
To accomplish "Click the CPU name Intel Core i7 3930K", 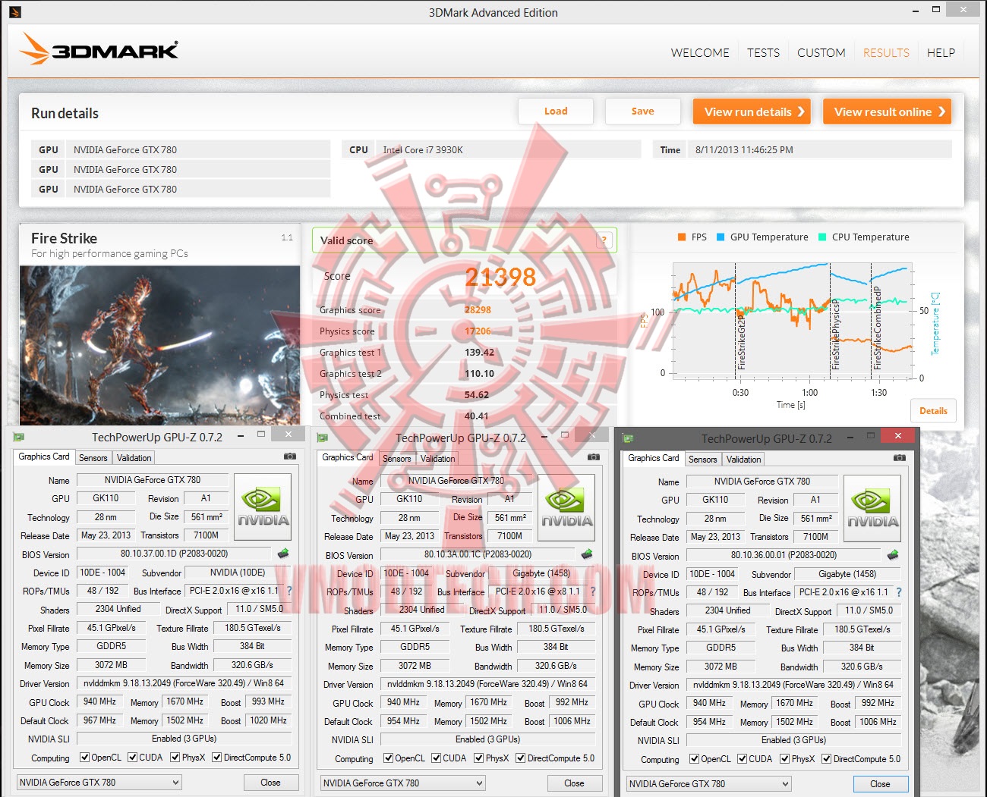I will [x=423, y=150].
